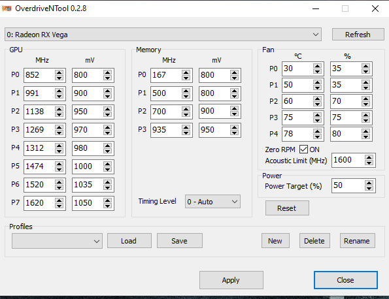Decrease GPU P3 mV with down arrow
Viewport: 389px width, 299px height.
tap(107, 133)
